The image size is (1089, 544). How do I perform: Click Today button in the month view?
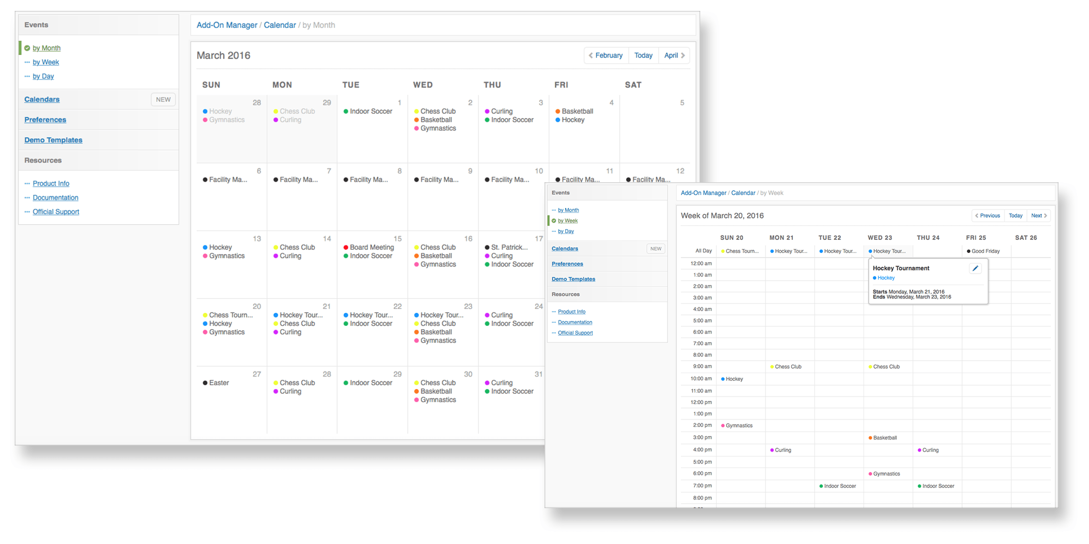click(643, 55)
